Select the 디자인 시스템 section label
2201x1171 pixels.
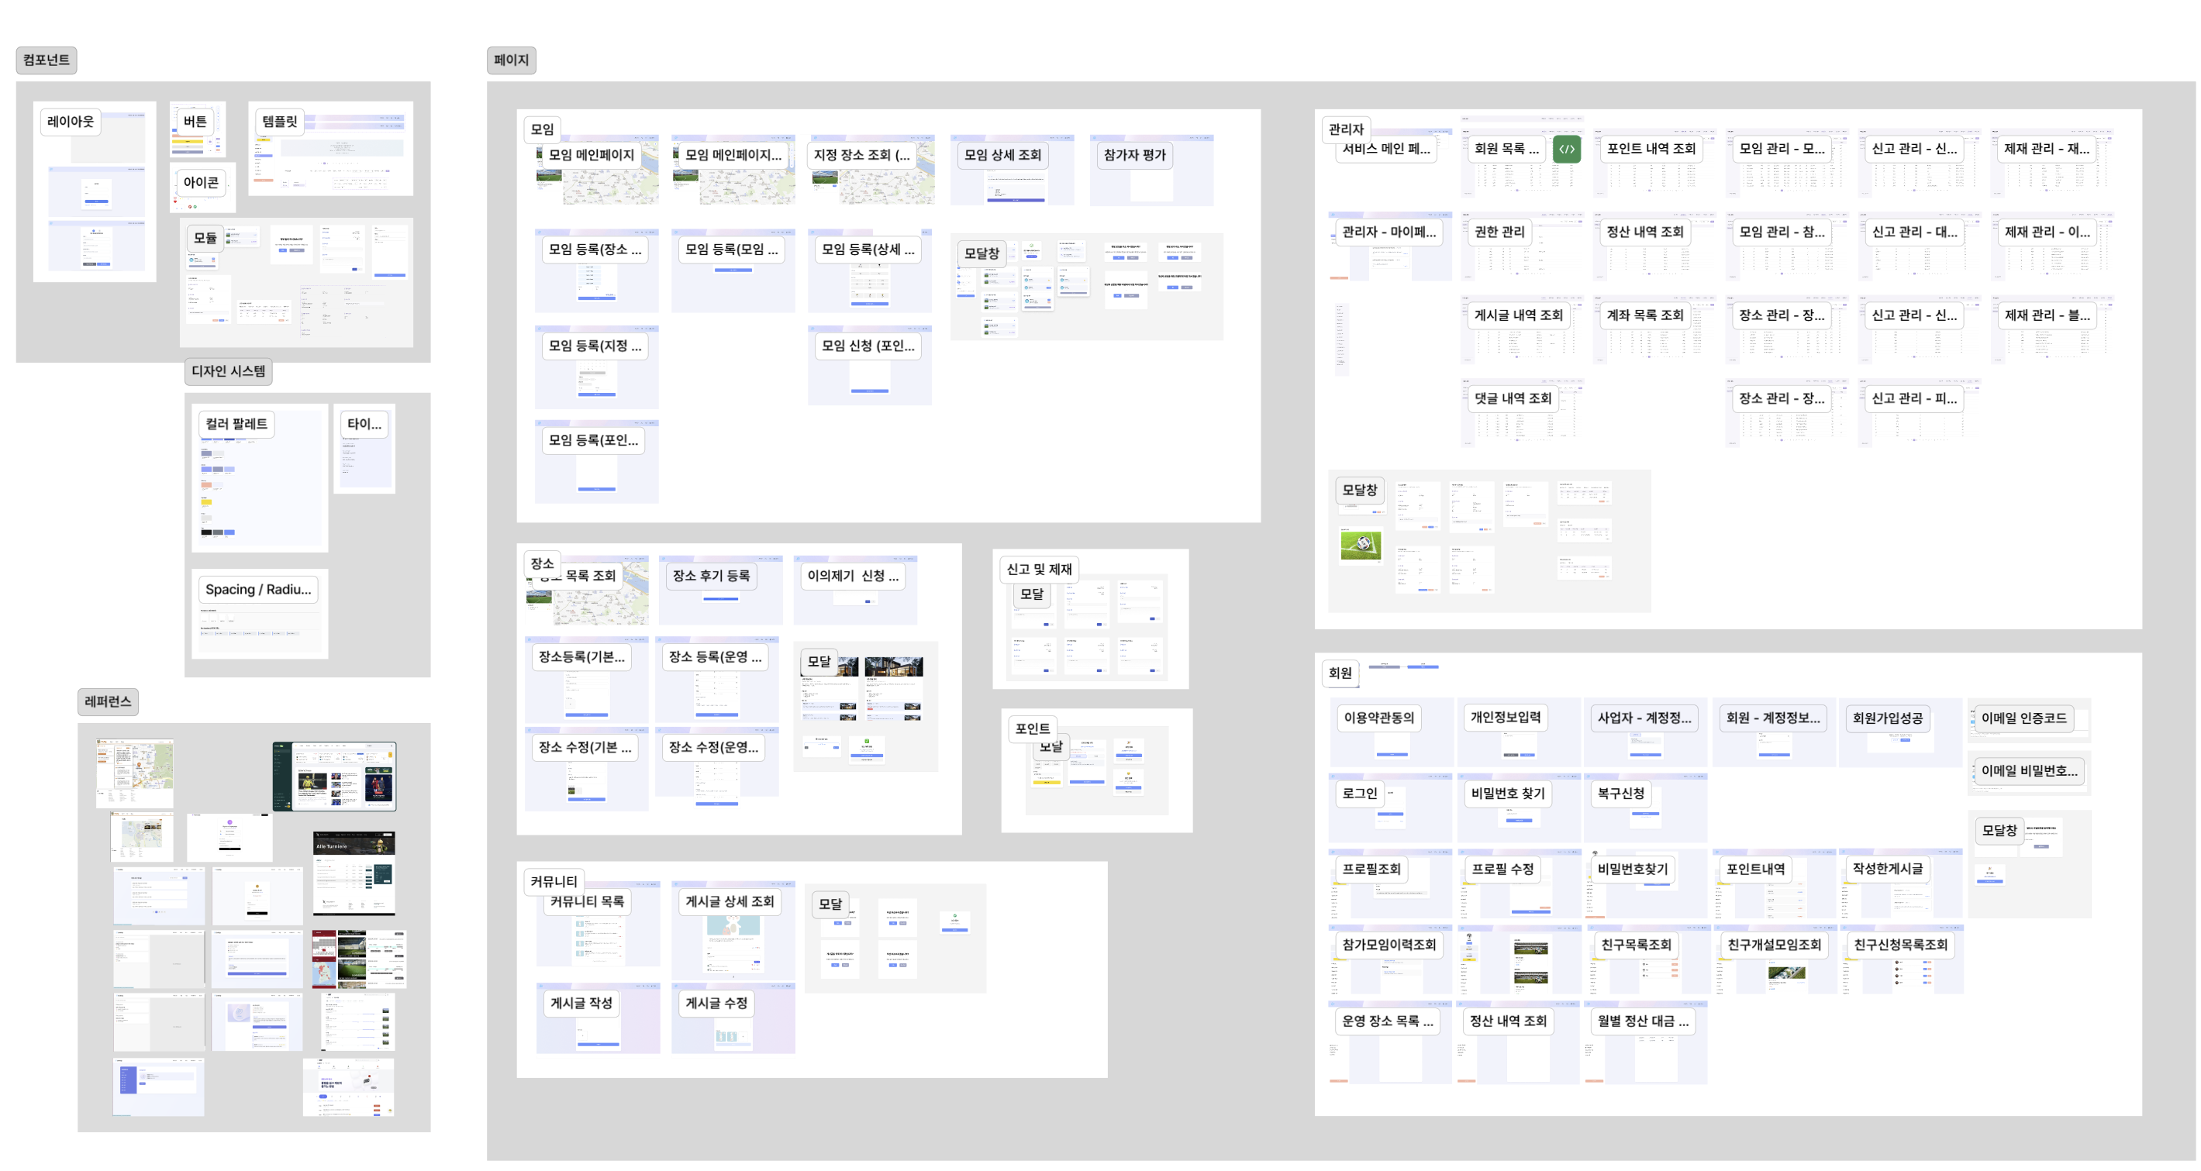[x=228, y=370]
